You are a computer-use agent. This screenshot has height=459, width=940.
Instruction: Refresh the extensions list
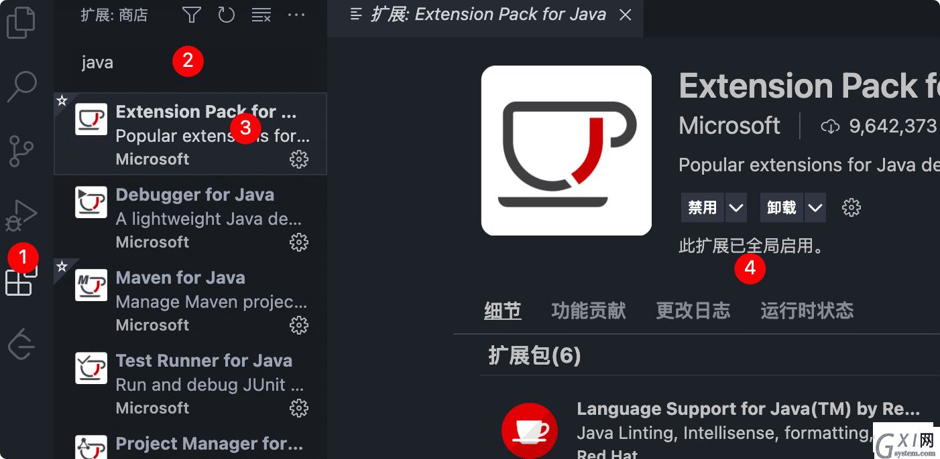[227, 15]
